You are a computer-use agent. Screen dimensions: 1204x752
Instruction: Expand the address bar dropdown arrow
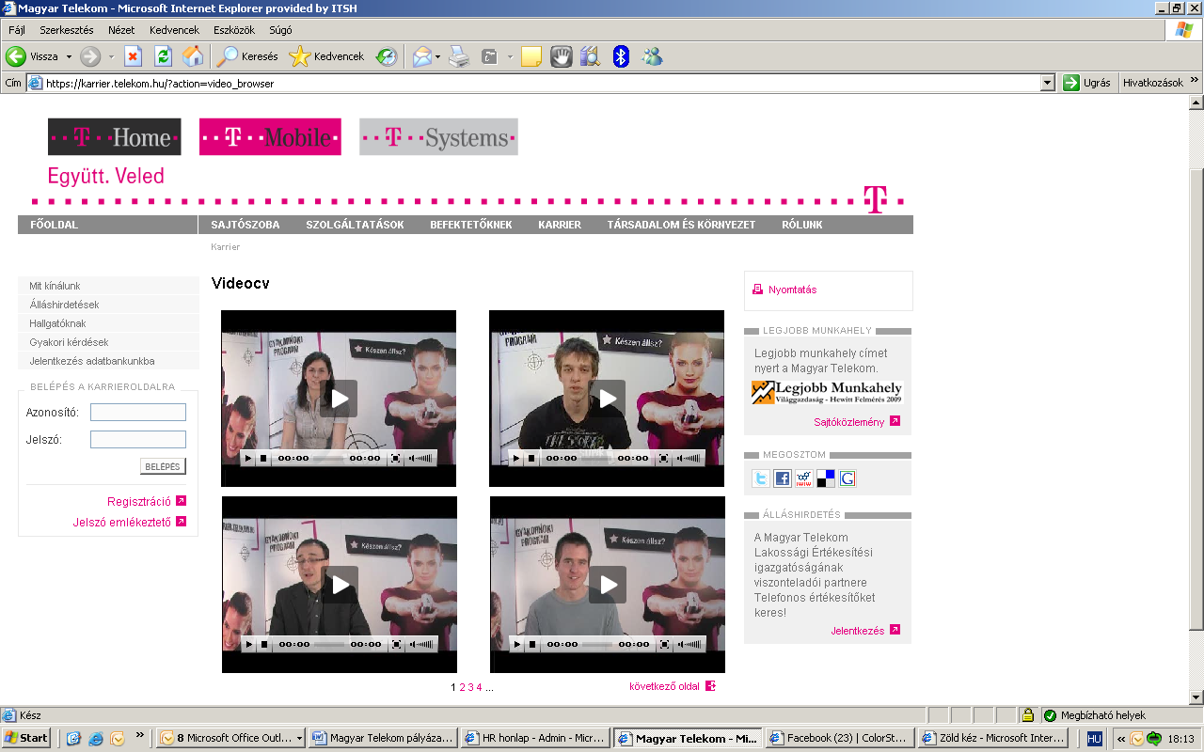(1048, 83)
